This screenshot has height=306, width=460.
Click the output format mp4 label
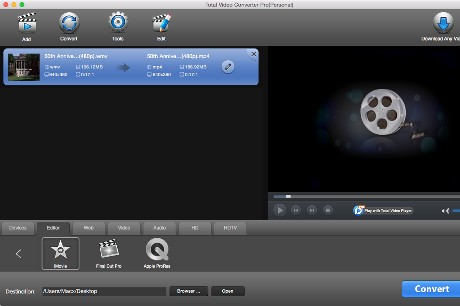(157, 67)
